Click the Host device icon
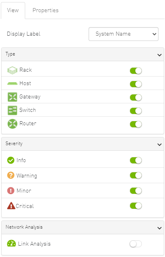Image resolution: width=165 pixels, height=257 pixels. (x=12, y=84)
